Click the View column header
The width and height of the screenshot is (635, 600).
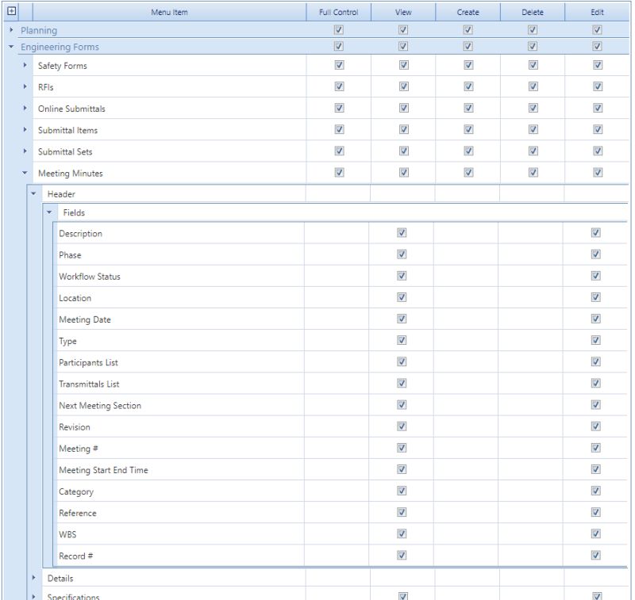pyautogui.click(x=403, y=12)
